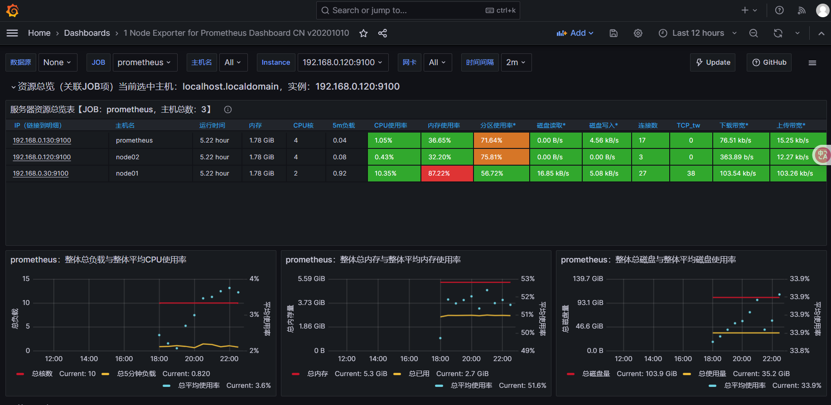
Task: Open disk usage panel title menu
Action: [x=648, y=260]
